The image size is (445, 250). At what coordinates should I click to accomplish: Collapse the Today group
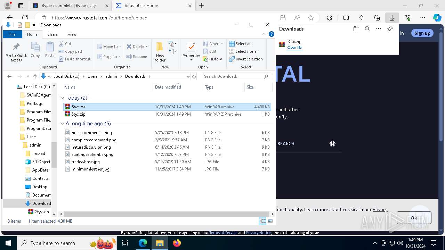click(x=62, y=98)
